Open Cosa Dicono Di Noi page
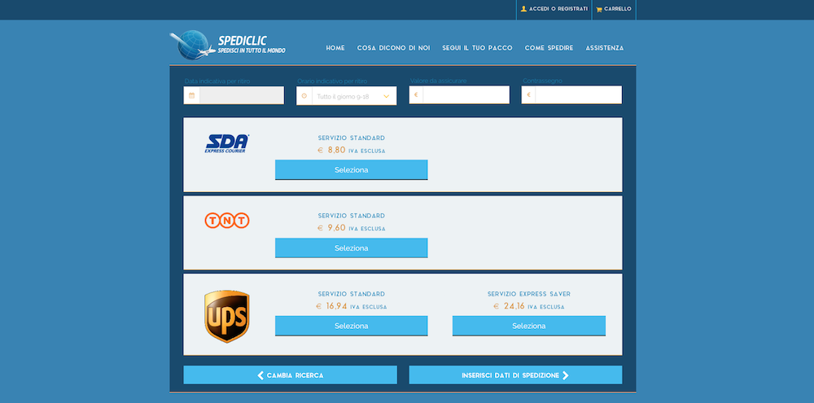Viewport: 814px width, 403px height. 393,48
